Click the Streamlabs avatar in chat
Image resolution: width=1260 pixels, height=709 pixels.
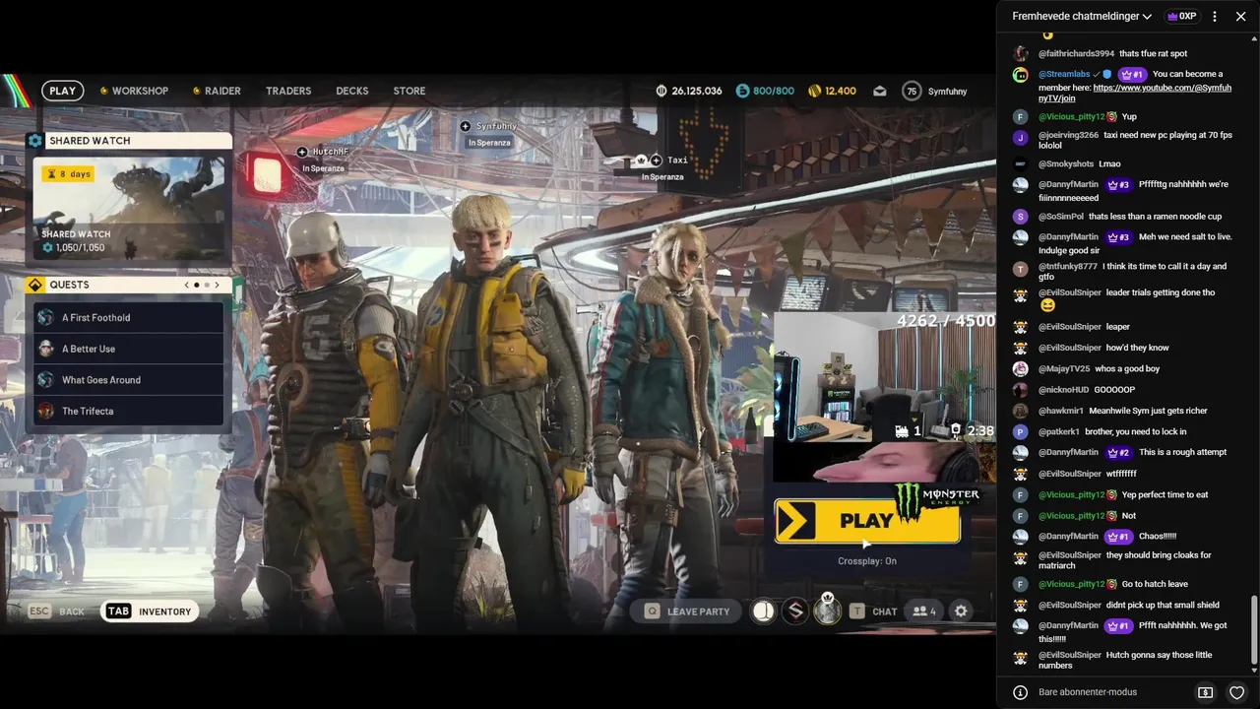[x=1020, y=75]
